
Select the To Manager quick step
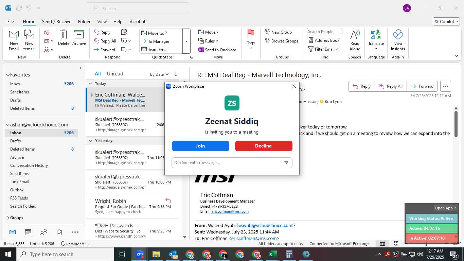coord(161,41)
